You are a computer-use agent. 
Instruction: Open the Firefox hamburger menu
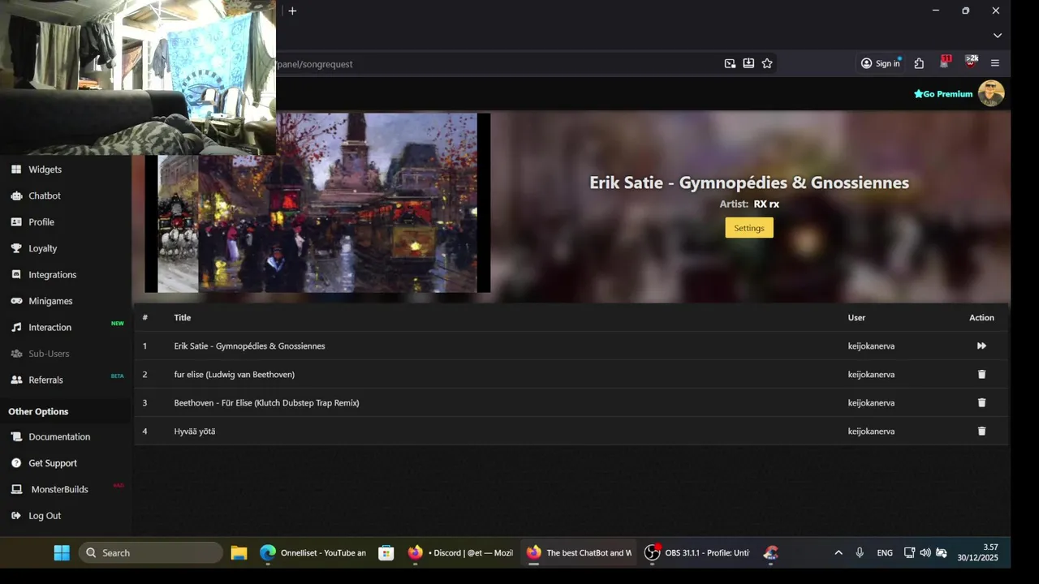995,63
